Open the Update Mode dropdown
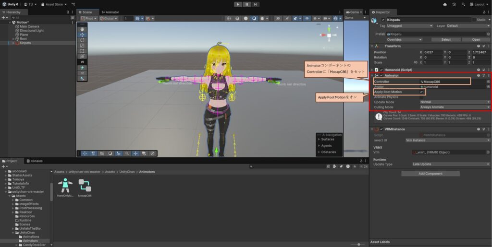Viewport: 492px width, 247px height. [455, 102]
